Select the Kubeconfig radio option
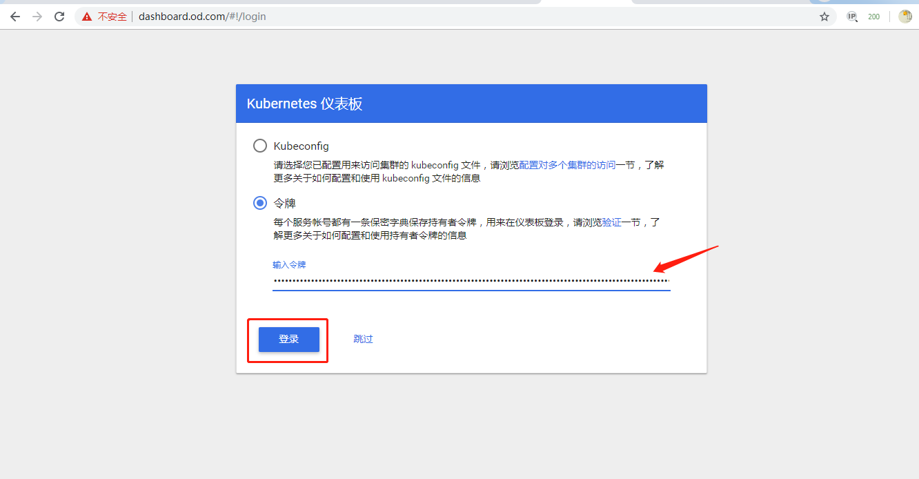 click(x=260, y=146)
